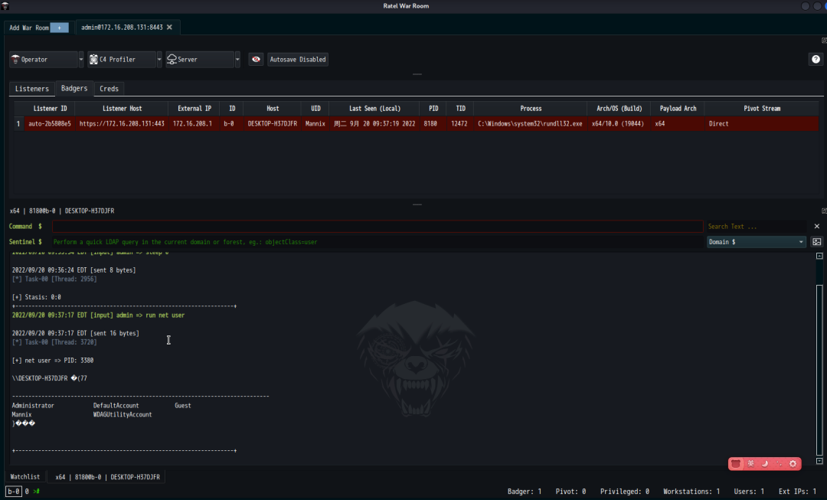Viewport: 827px width, 500px height.
Task: Click the b-0 badge in status bar
Action: [14, 491]
